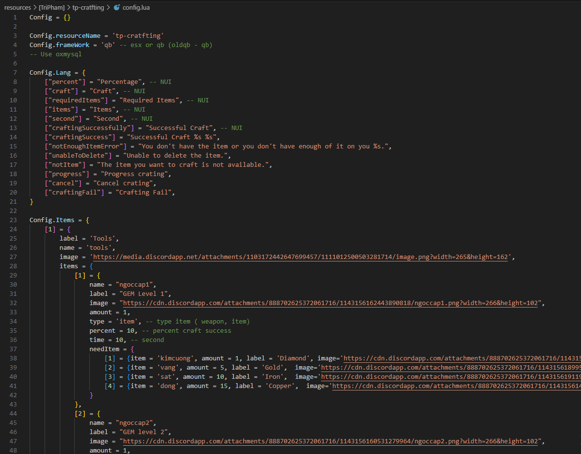Open the 'tp-cratfting' breadcrumb dropdown
This screenshot has height=454, width=581.
[x=88, y=7]
